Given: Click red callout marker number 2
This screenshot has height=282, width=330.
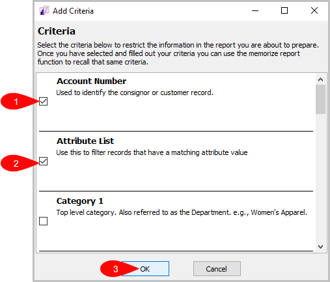Looking at the screenshot, I should 16,163.
